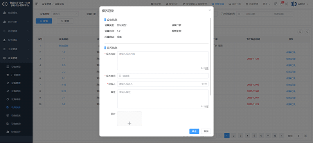Click the 备注 remarks text area
The image size is (313, 143).
[x=163, y=99]
